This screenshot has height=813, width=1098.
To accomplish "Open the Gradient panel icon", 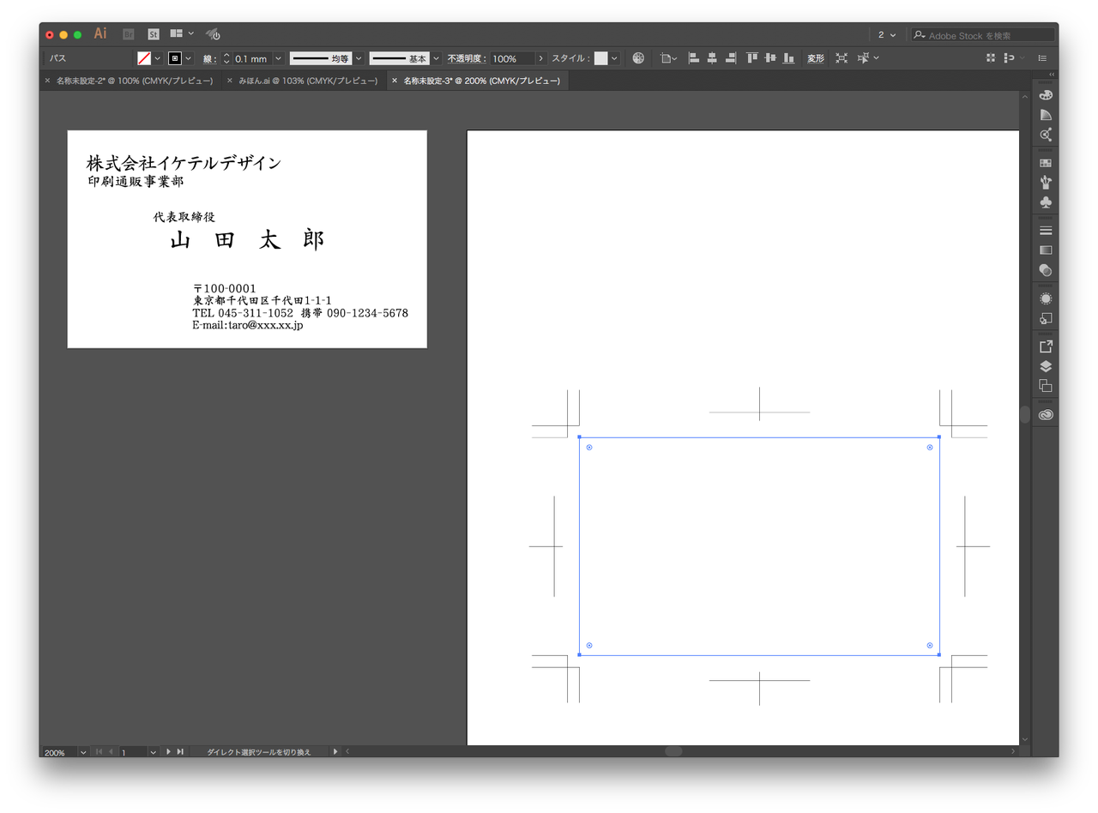I will pyautogui.click(x=1046, y=250).
